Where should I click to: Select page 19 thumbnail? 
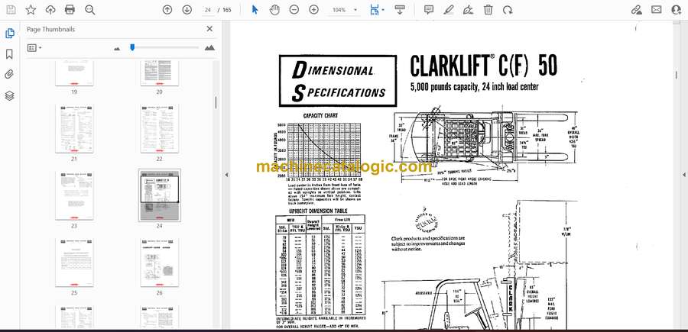point(74,73)
